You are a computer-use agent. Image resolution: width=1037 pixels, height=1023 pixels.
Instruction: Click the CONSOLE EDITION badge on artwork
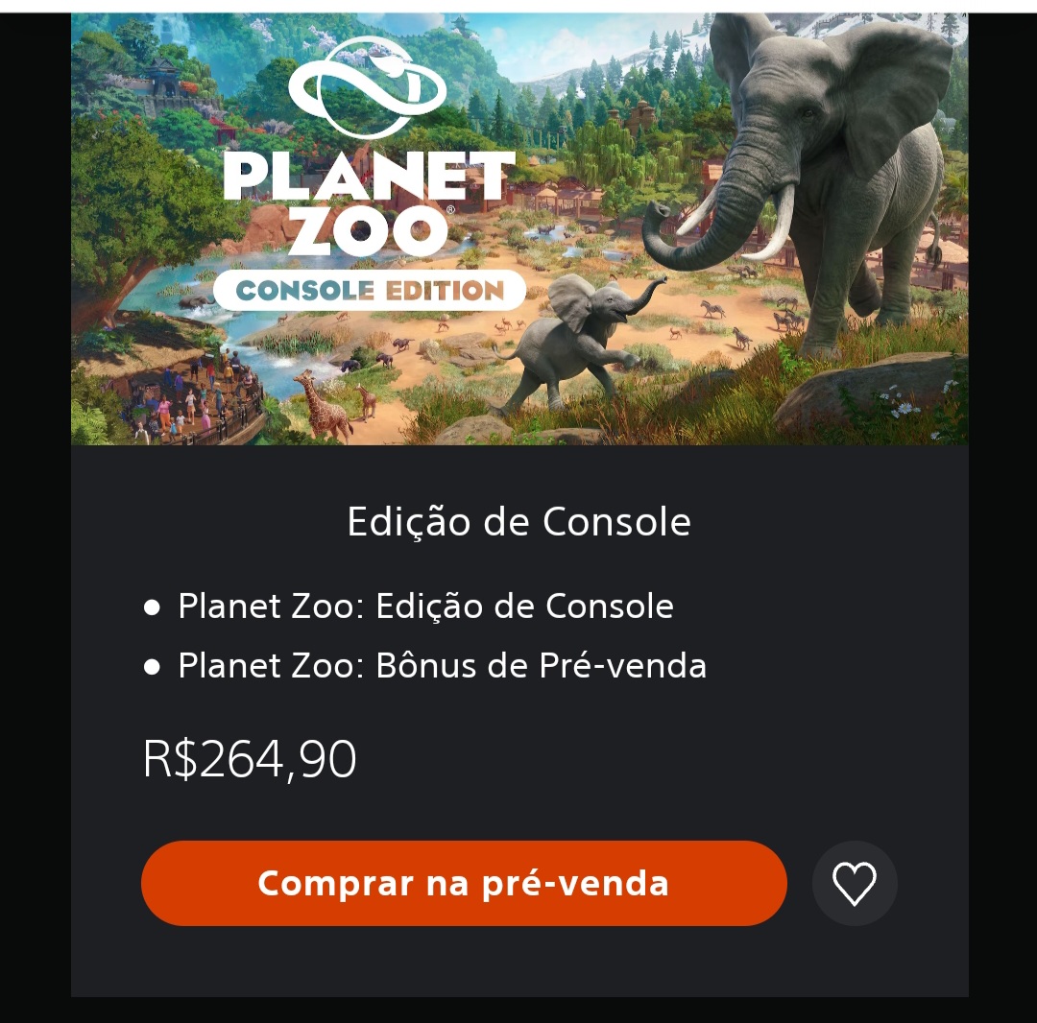coord(369,290)
